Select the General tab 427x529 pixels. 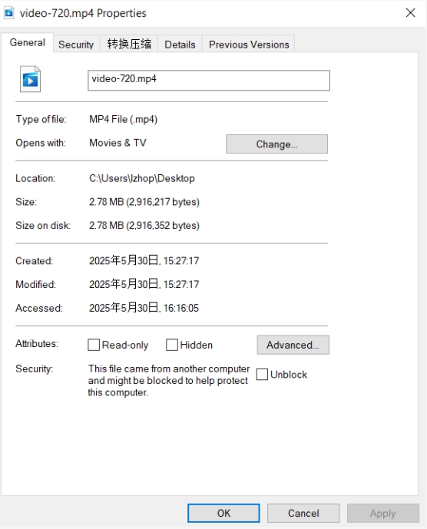(28, 42)
